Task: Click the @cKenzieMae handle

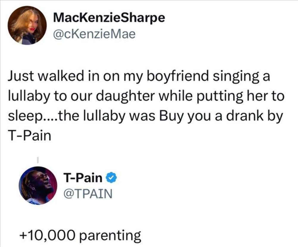Action: [94, 34]
